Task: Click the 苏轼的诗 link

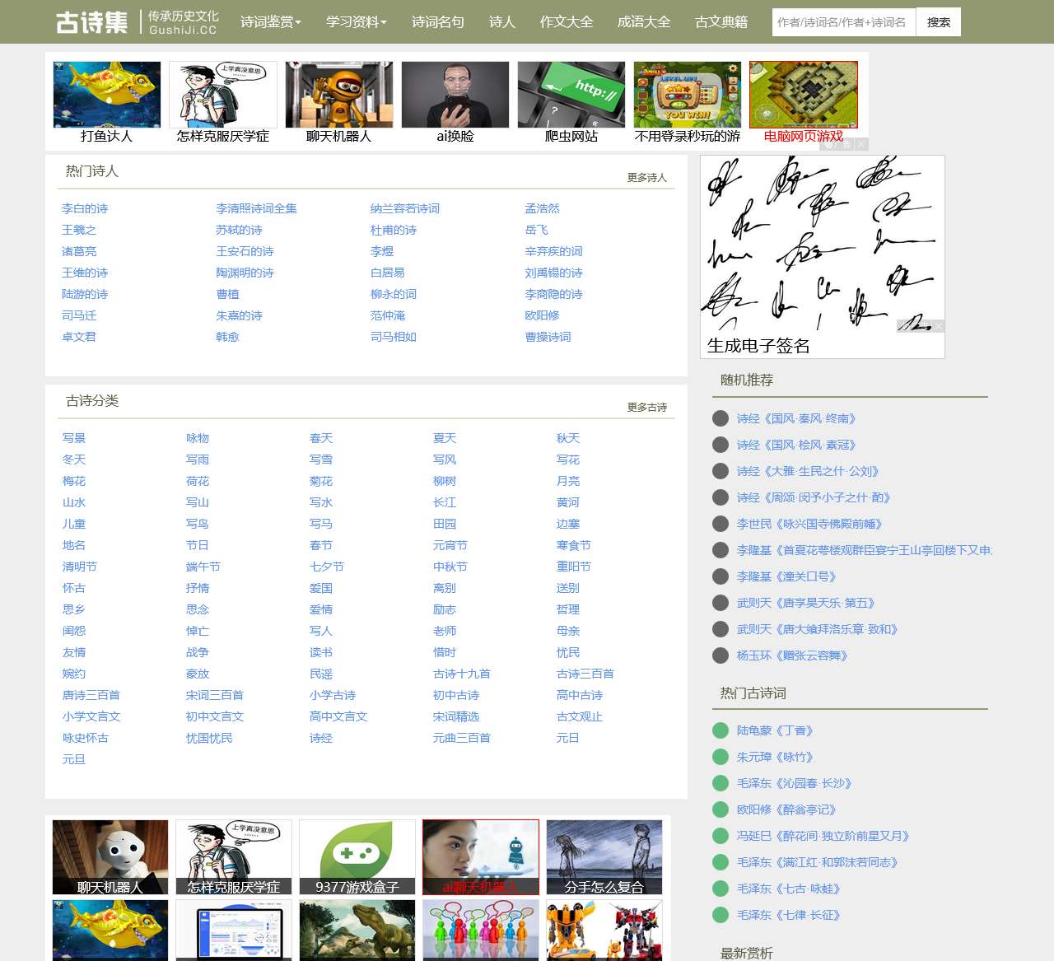Action: coord(239,230)
